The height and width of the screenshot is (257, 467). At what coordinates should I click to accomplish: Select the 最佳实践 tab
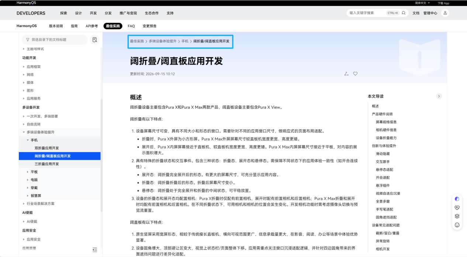pyautogui.click(x=113, y=26)
